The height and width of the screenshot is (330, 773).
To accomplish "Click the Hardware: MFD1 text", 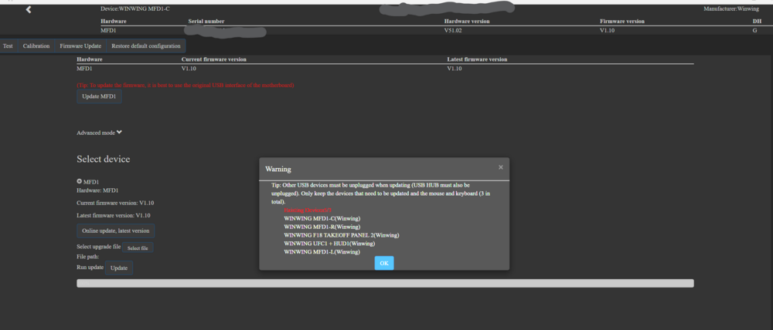I will 97,190.
